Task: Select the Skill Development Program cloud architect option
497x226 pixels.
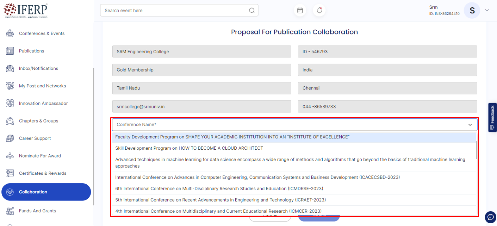Action: click(189, 148)
